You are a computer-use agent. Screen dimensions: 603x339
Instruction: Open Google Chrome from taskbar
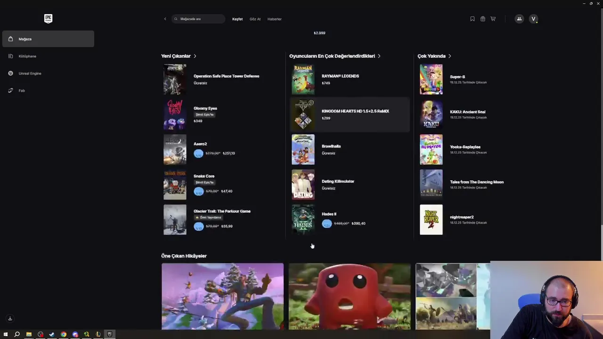[64, 334]
